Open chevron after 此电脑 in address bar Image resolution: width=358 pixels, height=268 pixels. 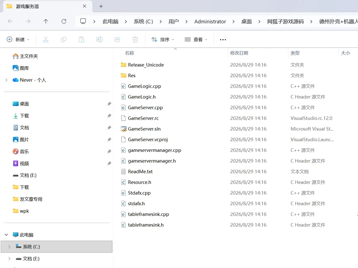click(x=126, y=22)
